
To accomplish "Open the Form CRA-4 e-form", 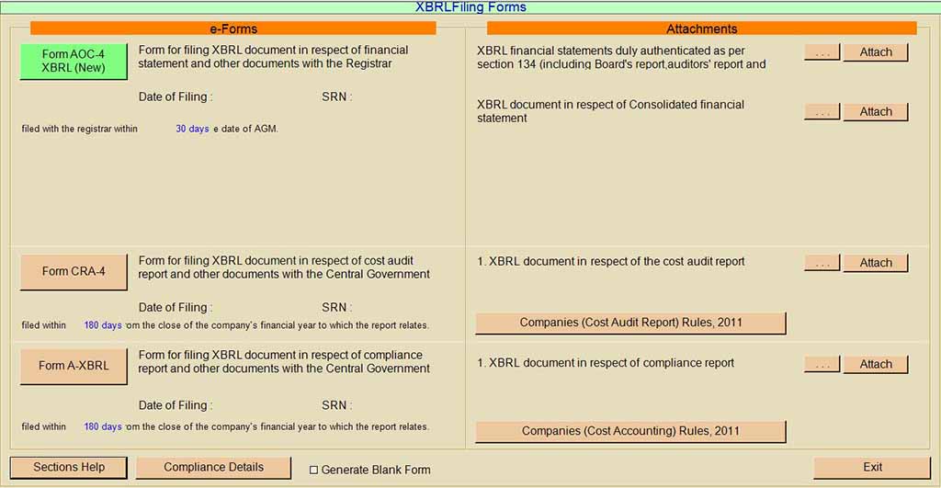I will pos(74,272).
